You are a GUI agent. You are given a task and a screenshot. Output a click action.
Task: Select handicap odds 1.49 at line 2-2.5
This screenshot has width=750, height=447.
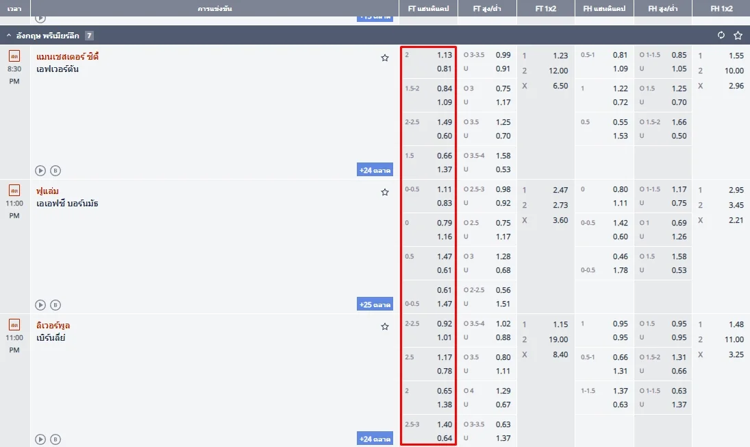[x=445, y=122]
